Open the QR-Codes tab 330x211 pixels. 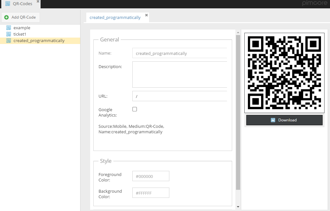tap(22, 4)
